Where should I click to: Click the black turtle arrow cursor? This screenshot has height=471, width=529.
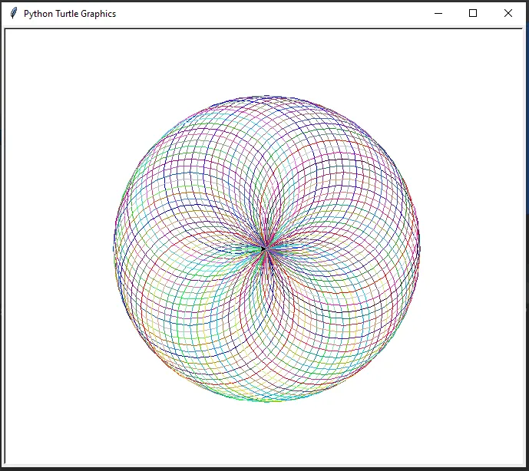pos(263,249)
